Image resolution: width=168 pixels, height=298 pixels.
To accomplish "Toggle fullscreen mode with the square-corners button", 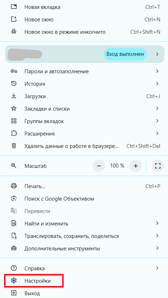I will (x=158, y=166).
